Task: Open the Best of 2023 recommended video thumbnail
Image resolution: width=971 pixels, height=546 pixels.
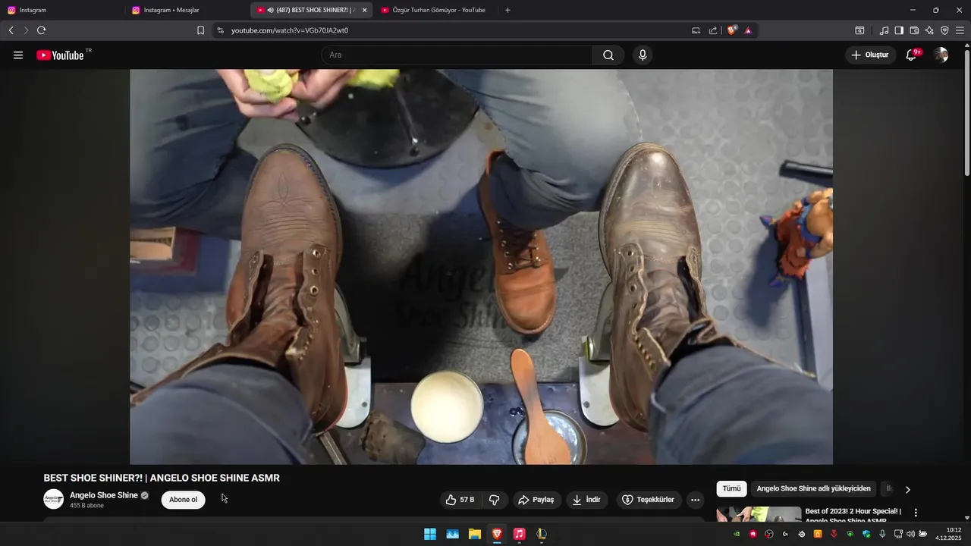Action: (x=759, y=514)
